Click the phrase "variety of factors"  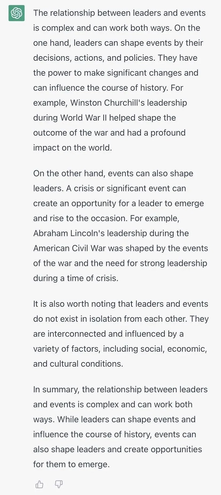click(66, 349)
